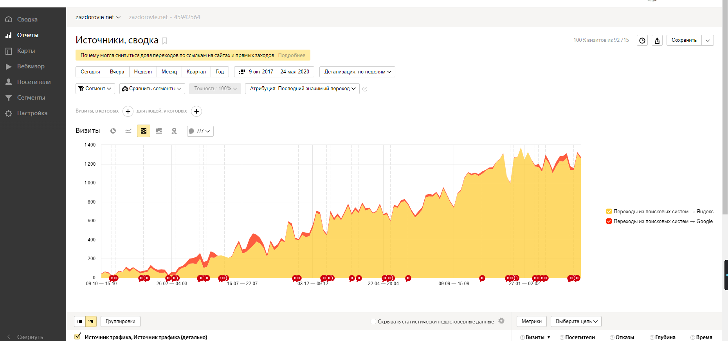Switch table to flat list view
Image resolution: width=728 pixels, height=341 pixels.
click(80, 321)
